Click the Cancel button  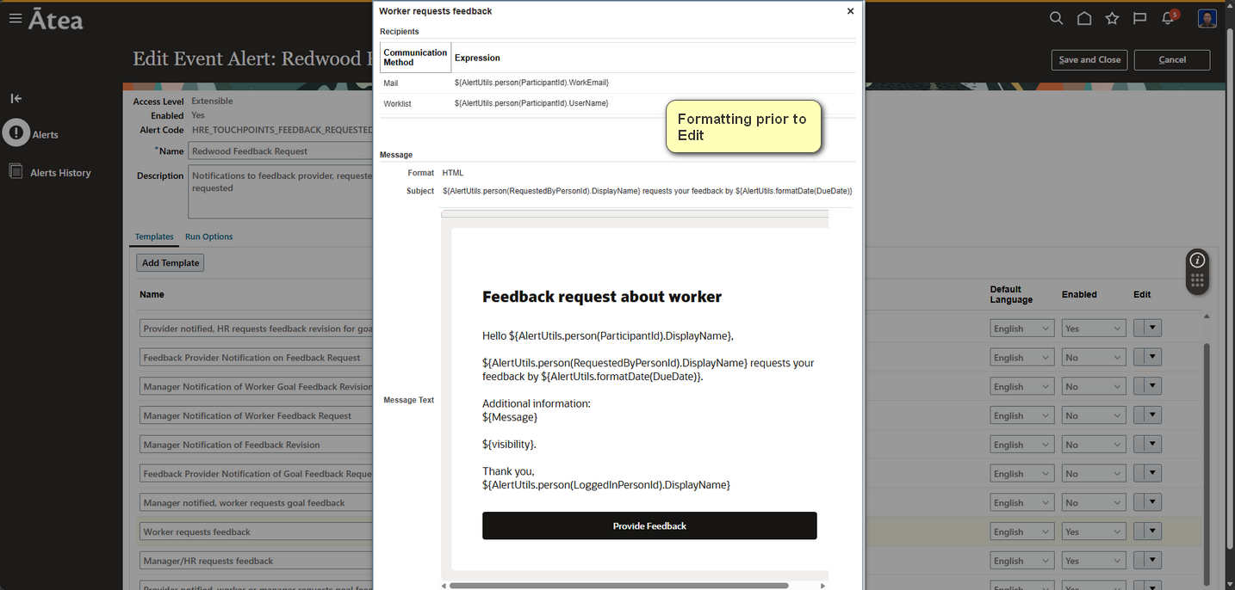point(1172,60)
